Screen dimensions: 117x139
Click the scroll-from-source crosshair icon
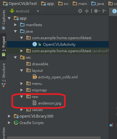[x=80, y=11]
